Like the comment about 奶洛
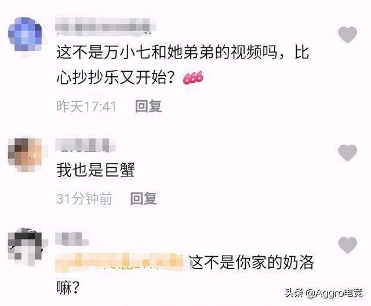 pyautogui.click(x=347, y=245)
